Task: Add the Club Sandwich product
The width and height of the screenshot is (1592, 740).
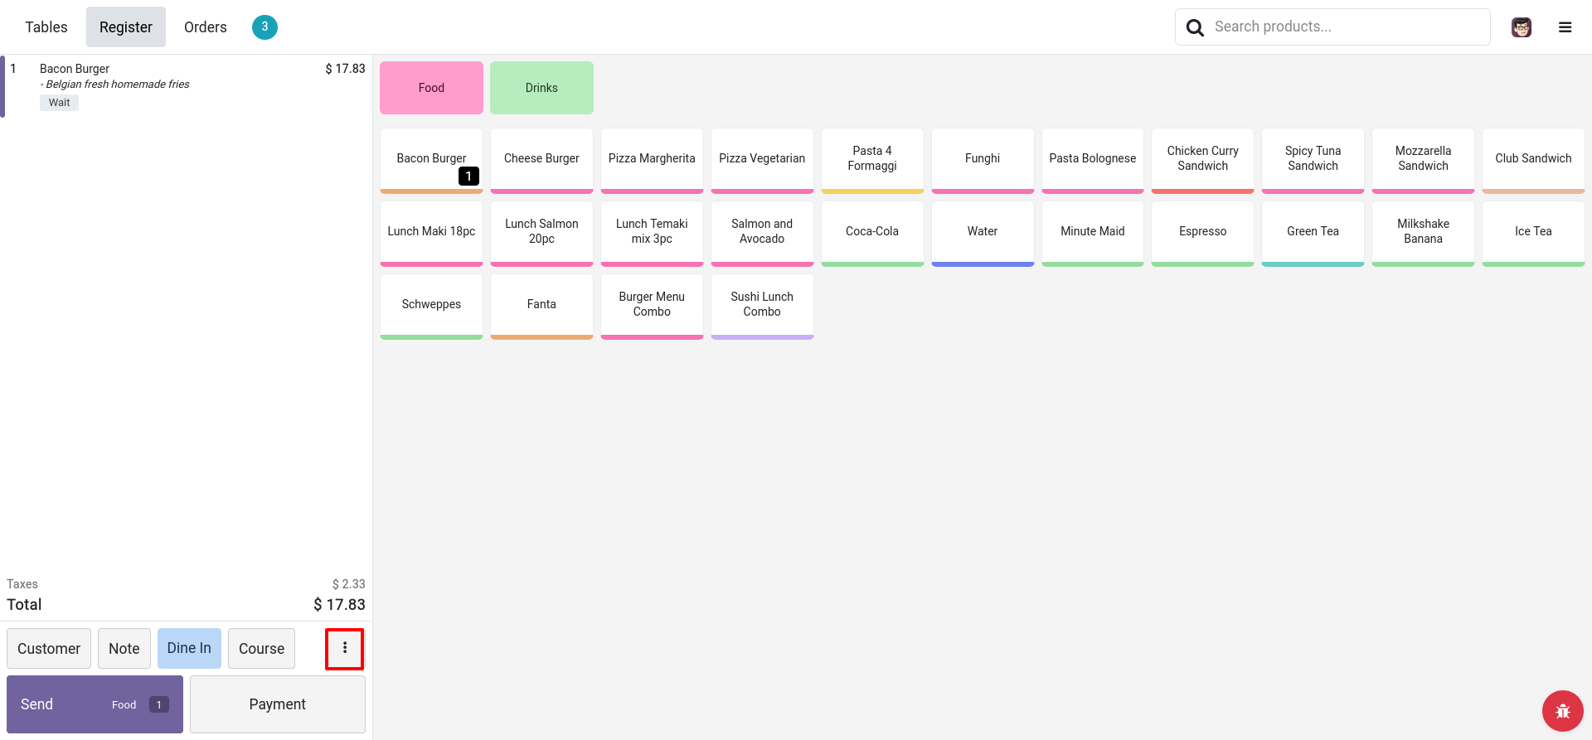Action: click(1534, 160)
